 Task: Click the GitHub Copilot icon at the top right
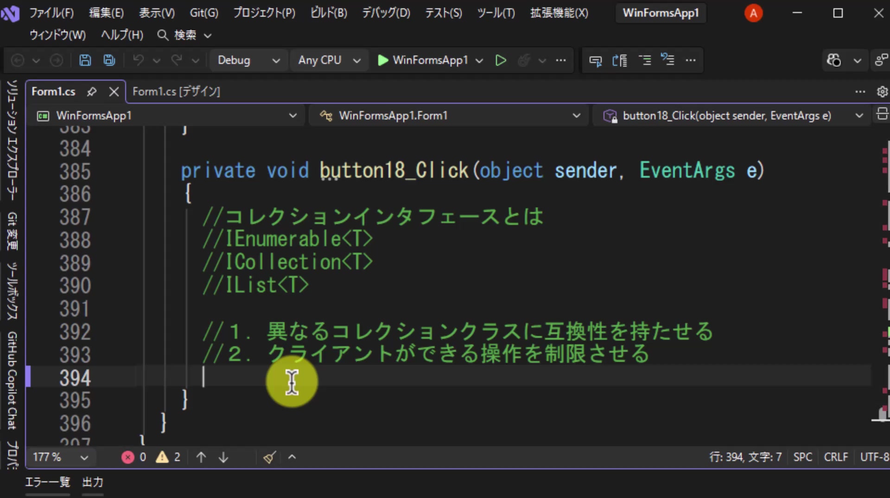click(x=833, y=60)
